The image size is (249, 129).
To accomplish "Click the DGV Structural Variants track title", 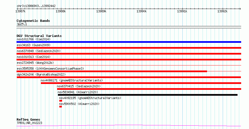I will [x=39, y=36].
